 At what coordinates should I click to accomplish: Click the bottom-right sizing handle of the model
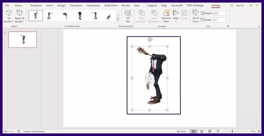167,110
